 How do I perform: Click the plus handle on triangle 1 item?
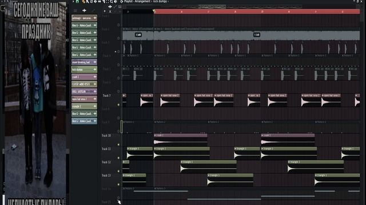[95, 106]
